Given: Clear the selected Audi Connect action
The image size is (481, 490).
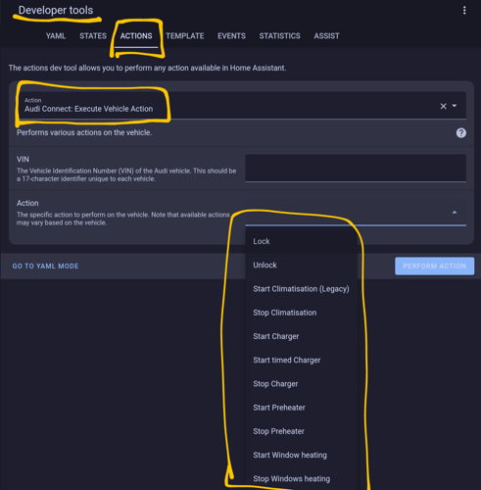Looking at the screenshot, I should point(443,106).
